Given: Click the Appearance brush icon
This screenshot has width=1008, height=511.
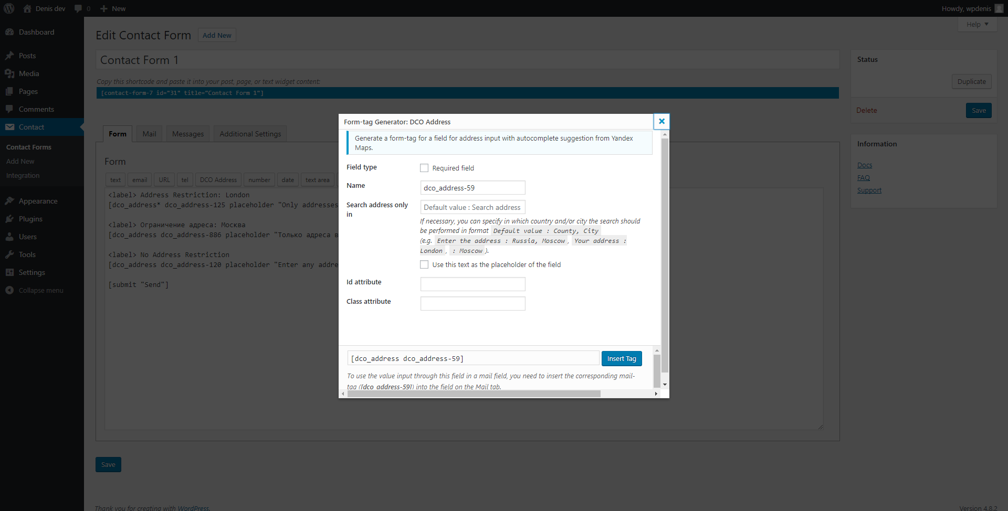Looking at the screenshot, I should coord(9,201).
